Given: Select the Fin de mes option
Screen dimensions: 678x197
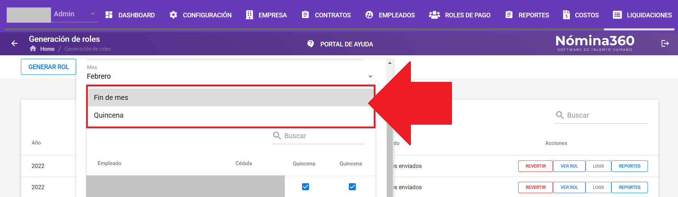Looking at the screenshot, I should click(x=231, y=97).
